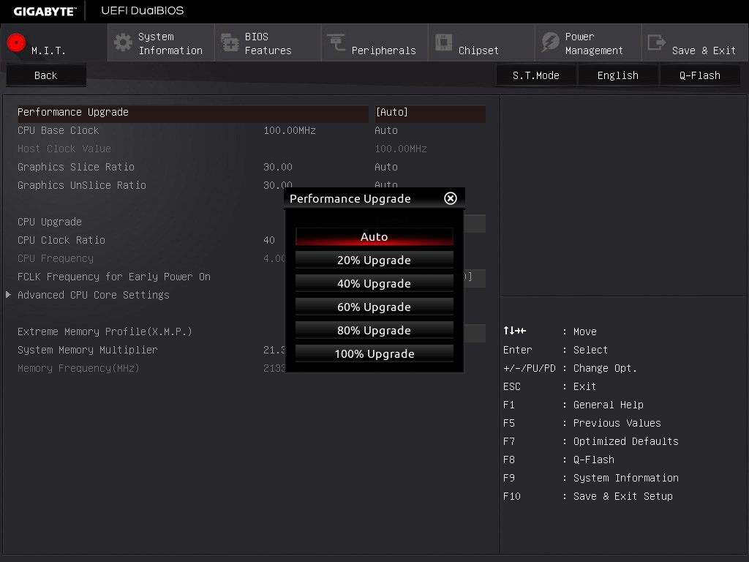This screenshot has height=562, width=749.
Task: Click the Performance Upgrade popup title
Action: (350, 198)
